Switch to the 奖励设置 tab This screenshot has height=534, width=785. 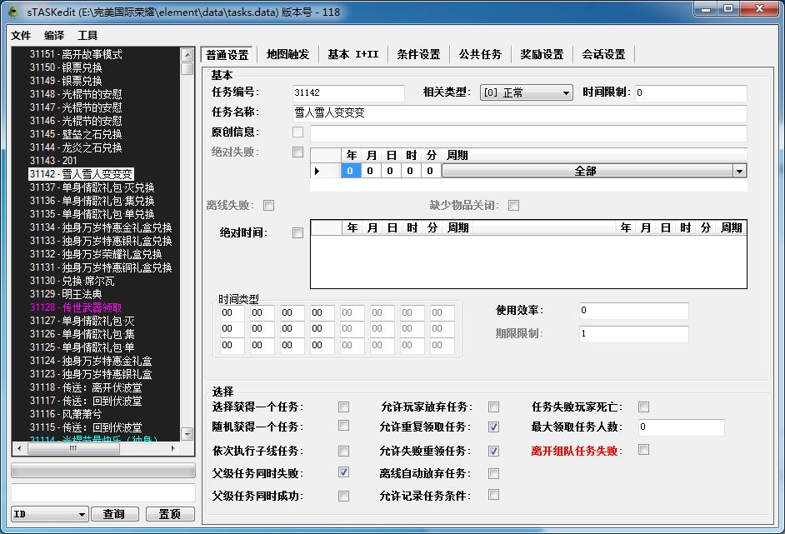pos(542,54)
